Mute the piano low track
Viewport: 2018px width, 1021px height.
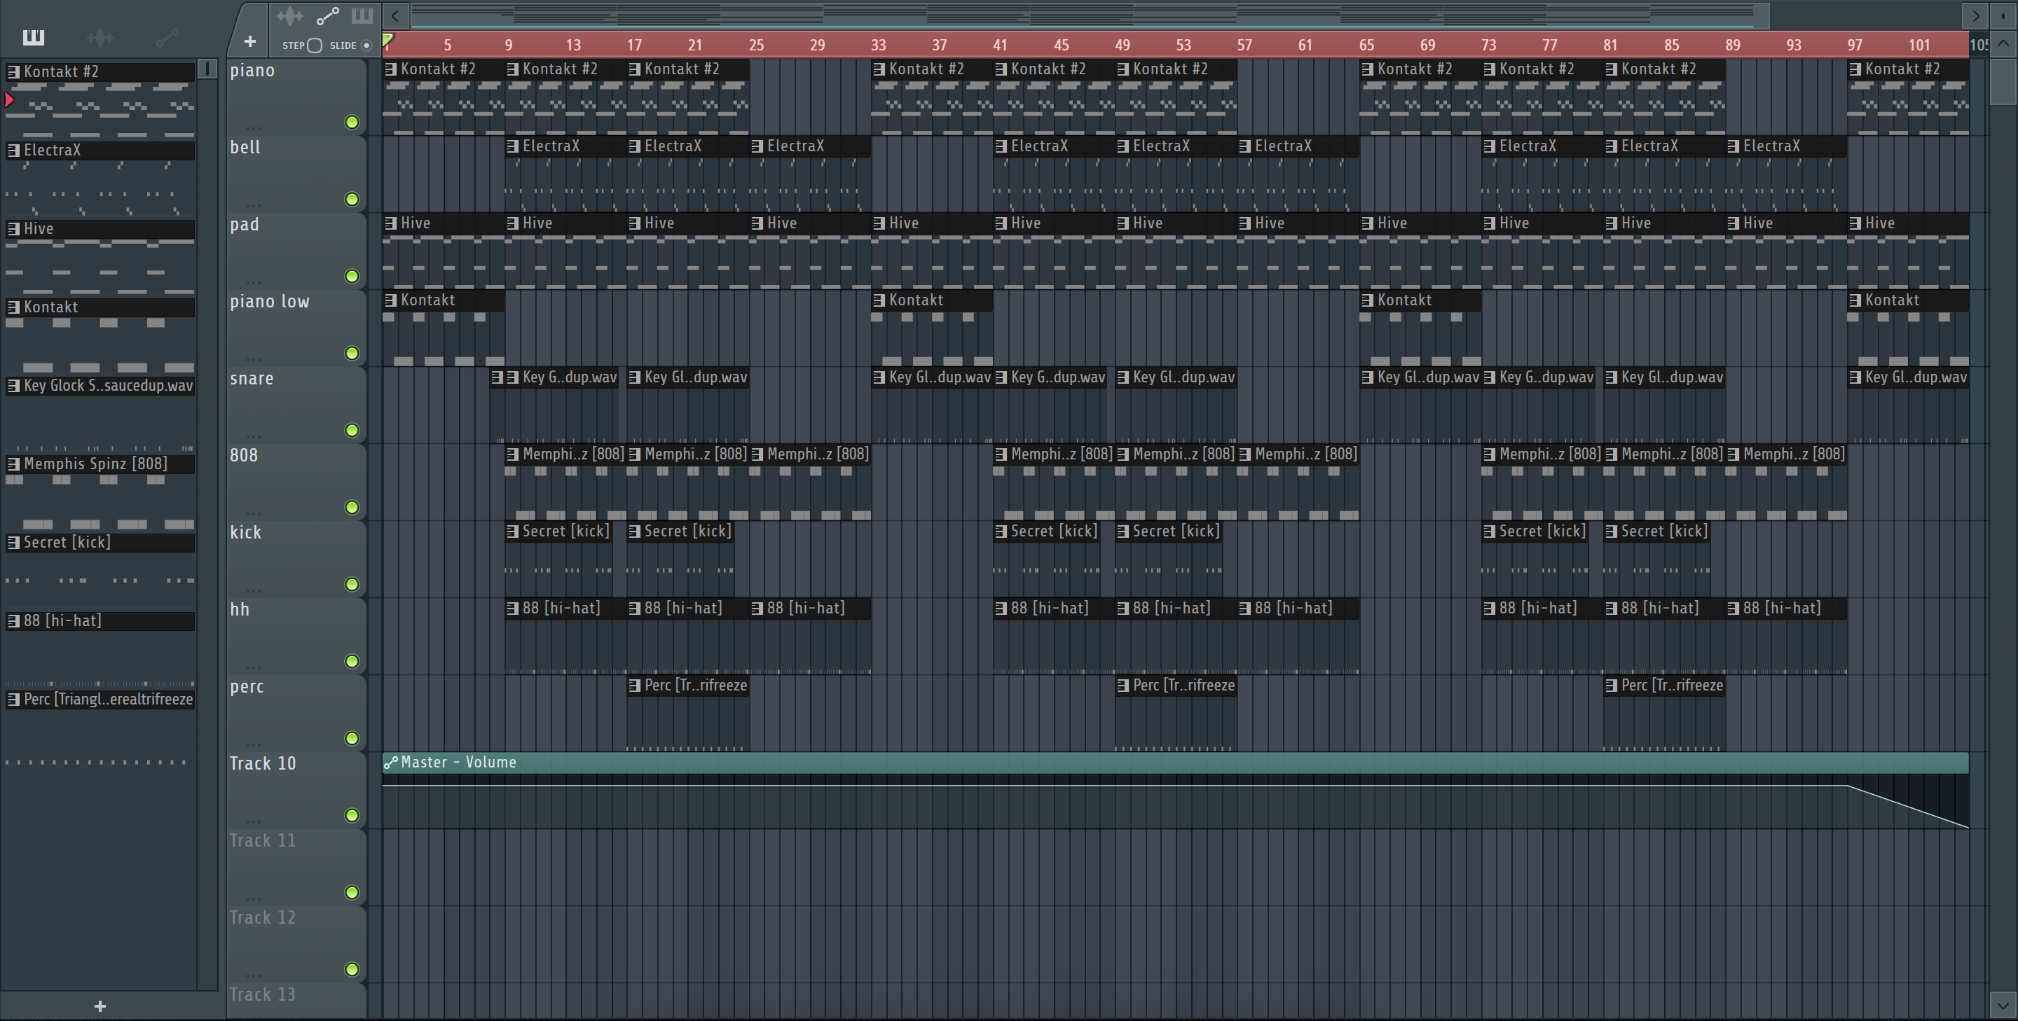(x=352, y=353)
